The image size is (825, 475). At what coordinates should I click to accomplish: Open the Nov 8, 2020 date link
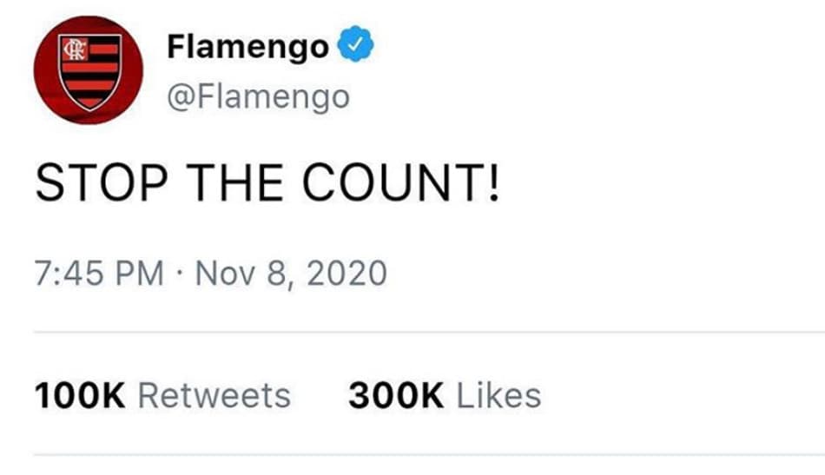tap(291, 274)
